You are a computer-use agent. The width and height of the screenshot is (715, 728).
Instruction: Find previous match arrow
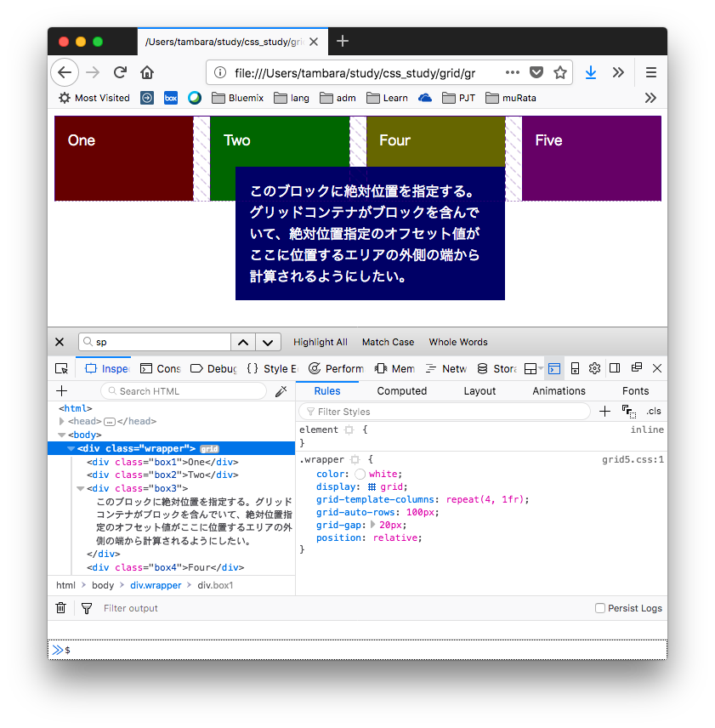243,342
